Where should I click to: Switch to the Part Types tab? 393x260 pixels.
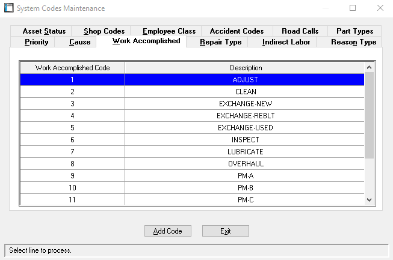[354, 31]
